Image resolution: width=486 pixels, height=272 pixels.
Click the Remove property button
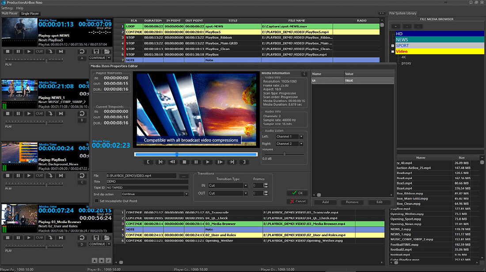[352, 202]
